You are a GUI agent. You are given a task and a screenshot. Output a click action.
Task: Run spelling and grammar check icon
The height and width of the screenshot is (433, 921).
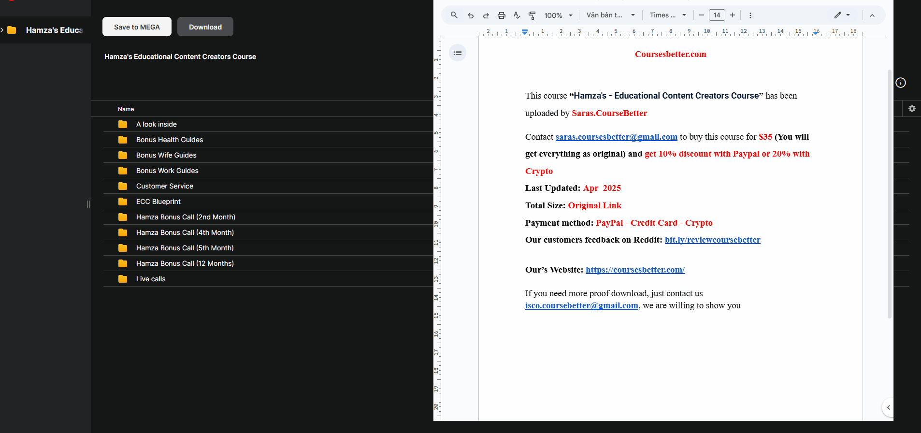click(x=517, y=15)
